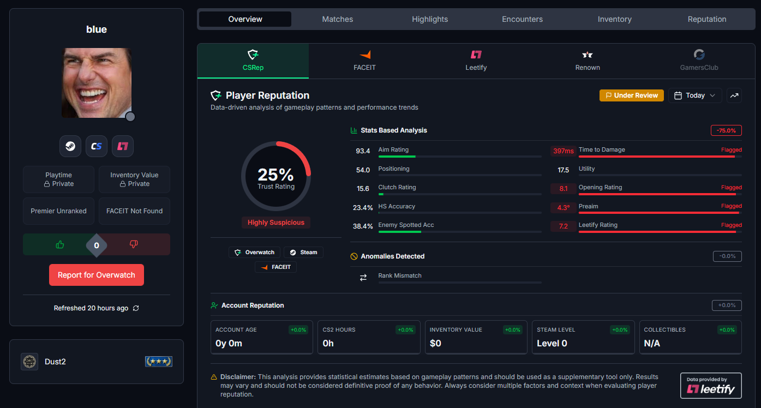Click the lock icon under Inventory Value
The height and width of the screenshot is (408, 761).
[x=123, y=184]
